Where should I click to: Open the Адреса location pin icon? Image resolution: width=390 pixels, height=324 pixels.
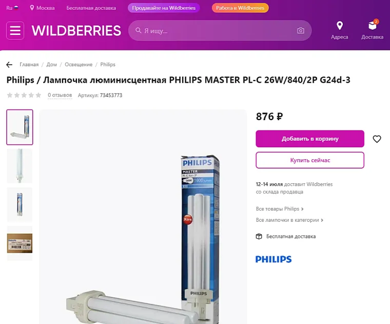click(x=340, y=26)
